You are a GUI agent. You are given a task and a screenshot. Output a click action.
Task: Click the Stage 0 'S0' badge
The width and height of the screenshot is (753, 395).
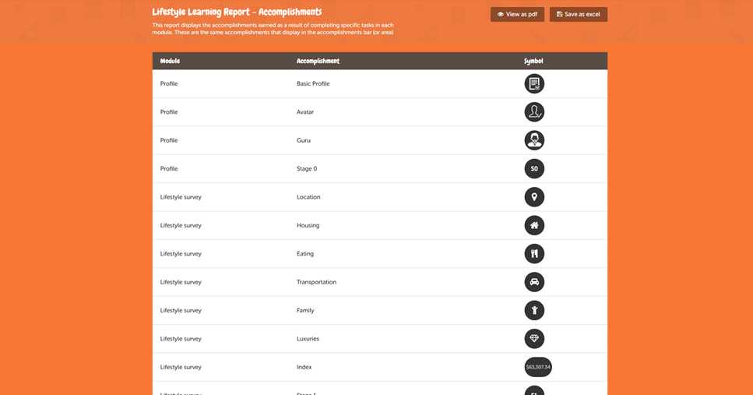[534, 169]
